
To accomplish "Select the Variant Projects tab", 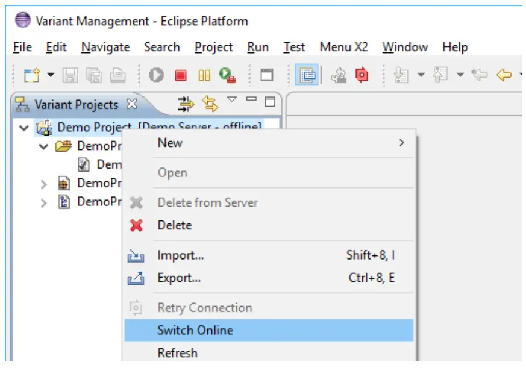I will tap(77, 105).
